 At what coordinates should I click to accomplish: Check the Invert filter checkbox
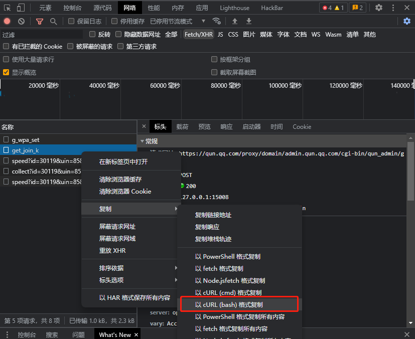click(92, 34)
